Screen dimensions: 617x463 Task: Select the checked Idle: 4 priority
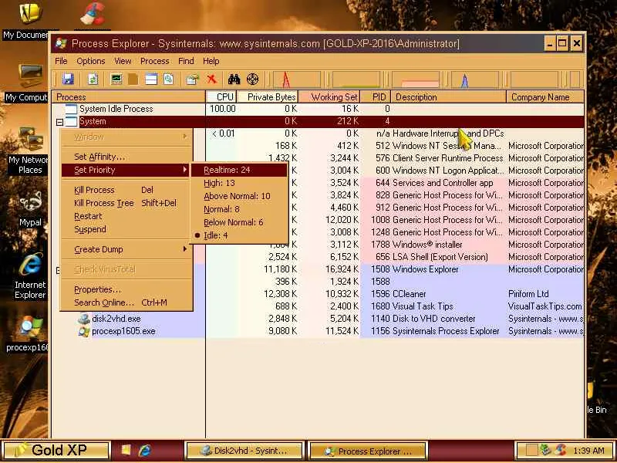click(x=239, y=235)
